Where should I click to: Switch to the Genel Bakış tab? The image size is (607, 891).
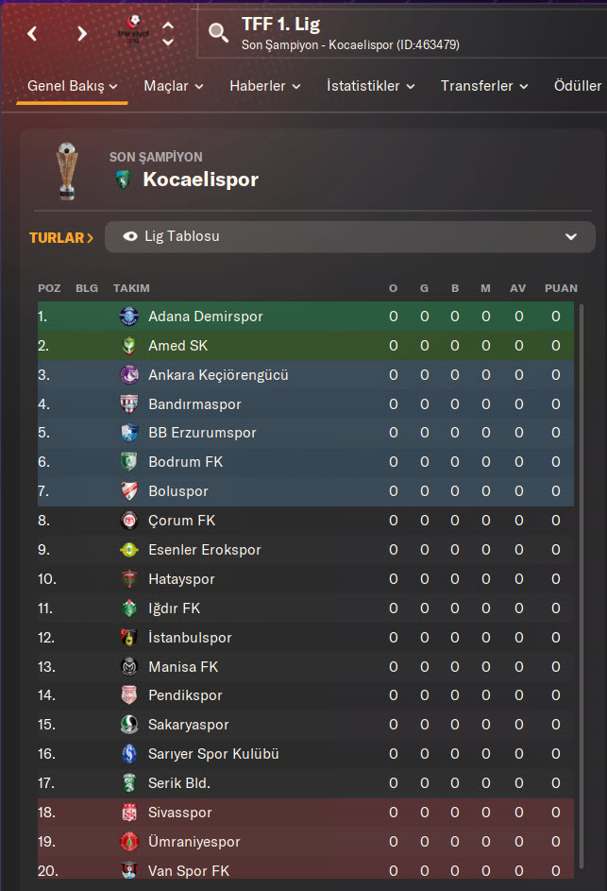click(x=72, y=86)
